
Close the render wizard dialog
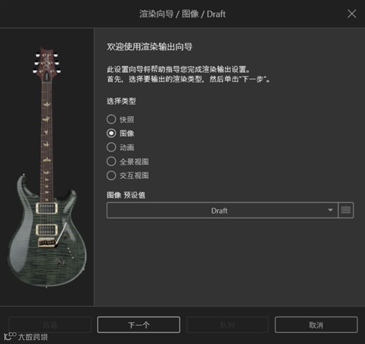[352, 14]
